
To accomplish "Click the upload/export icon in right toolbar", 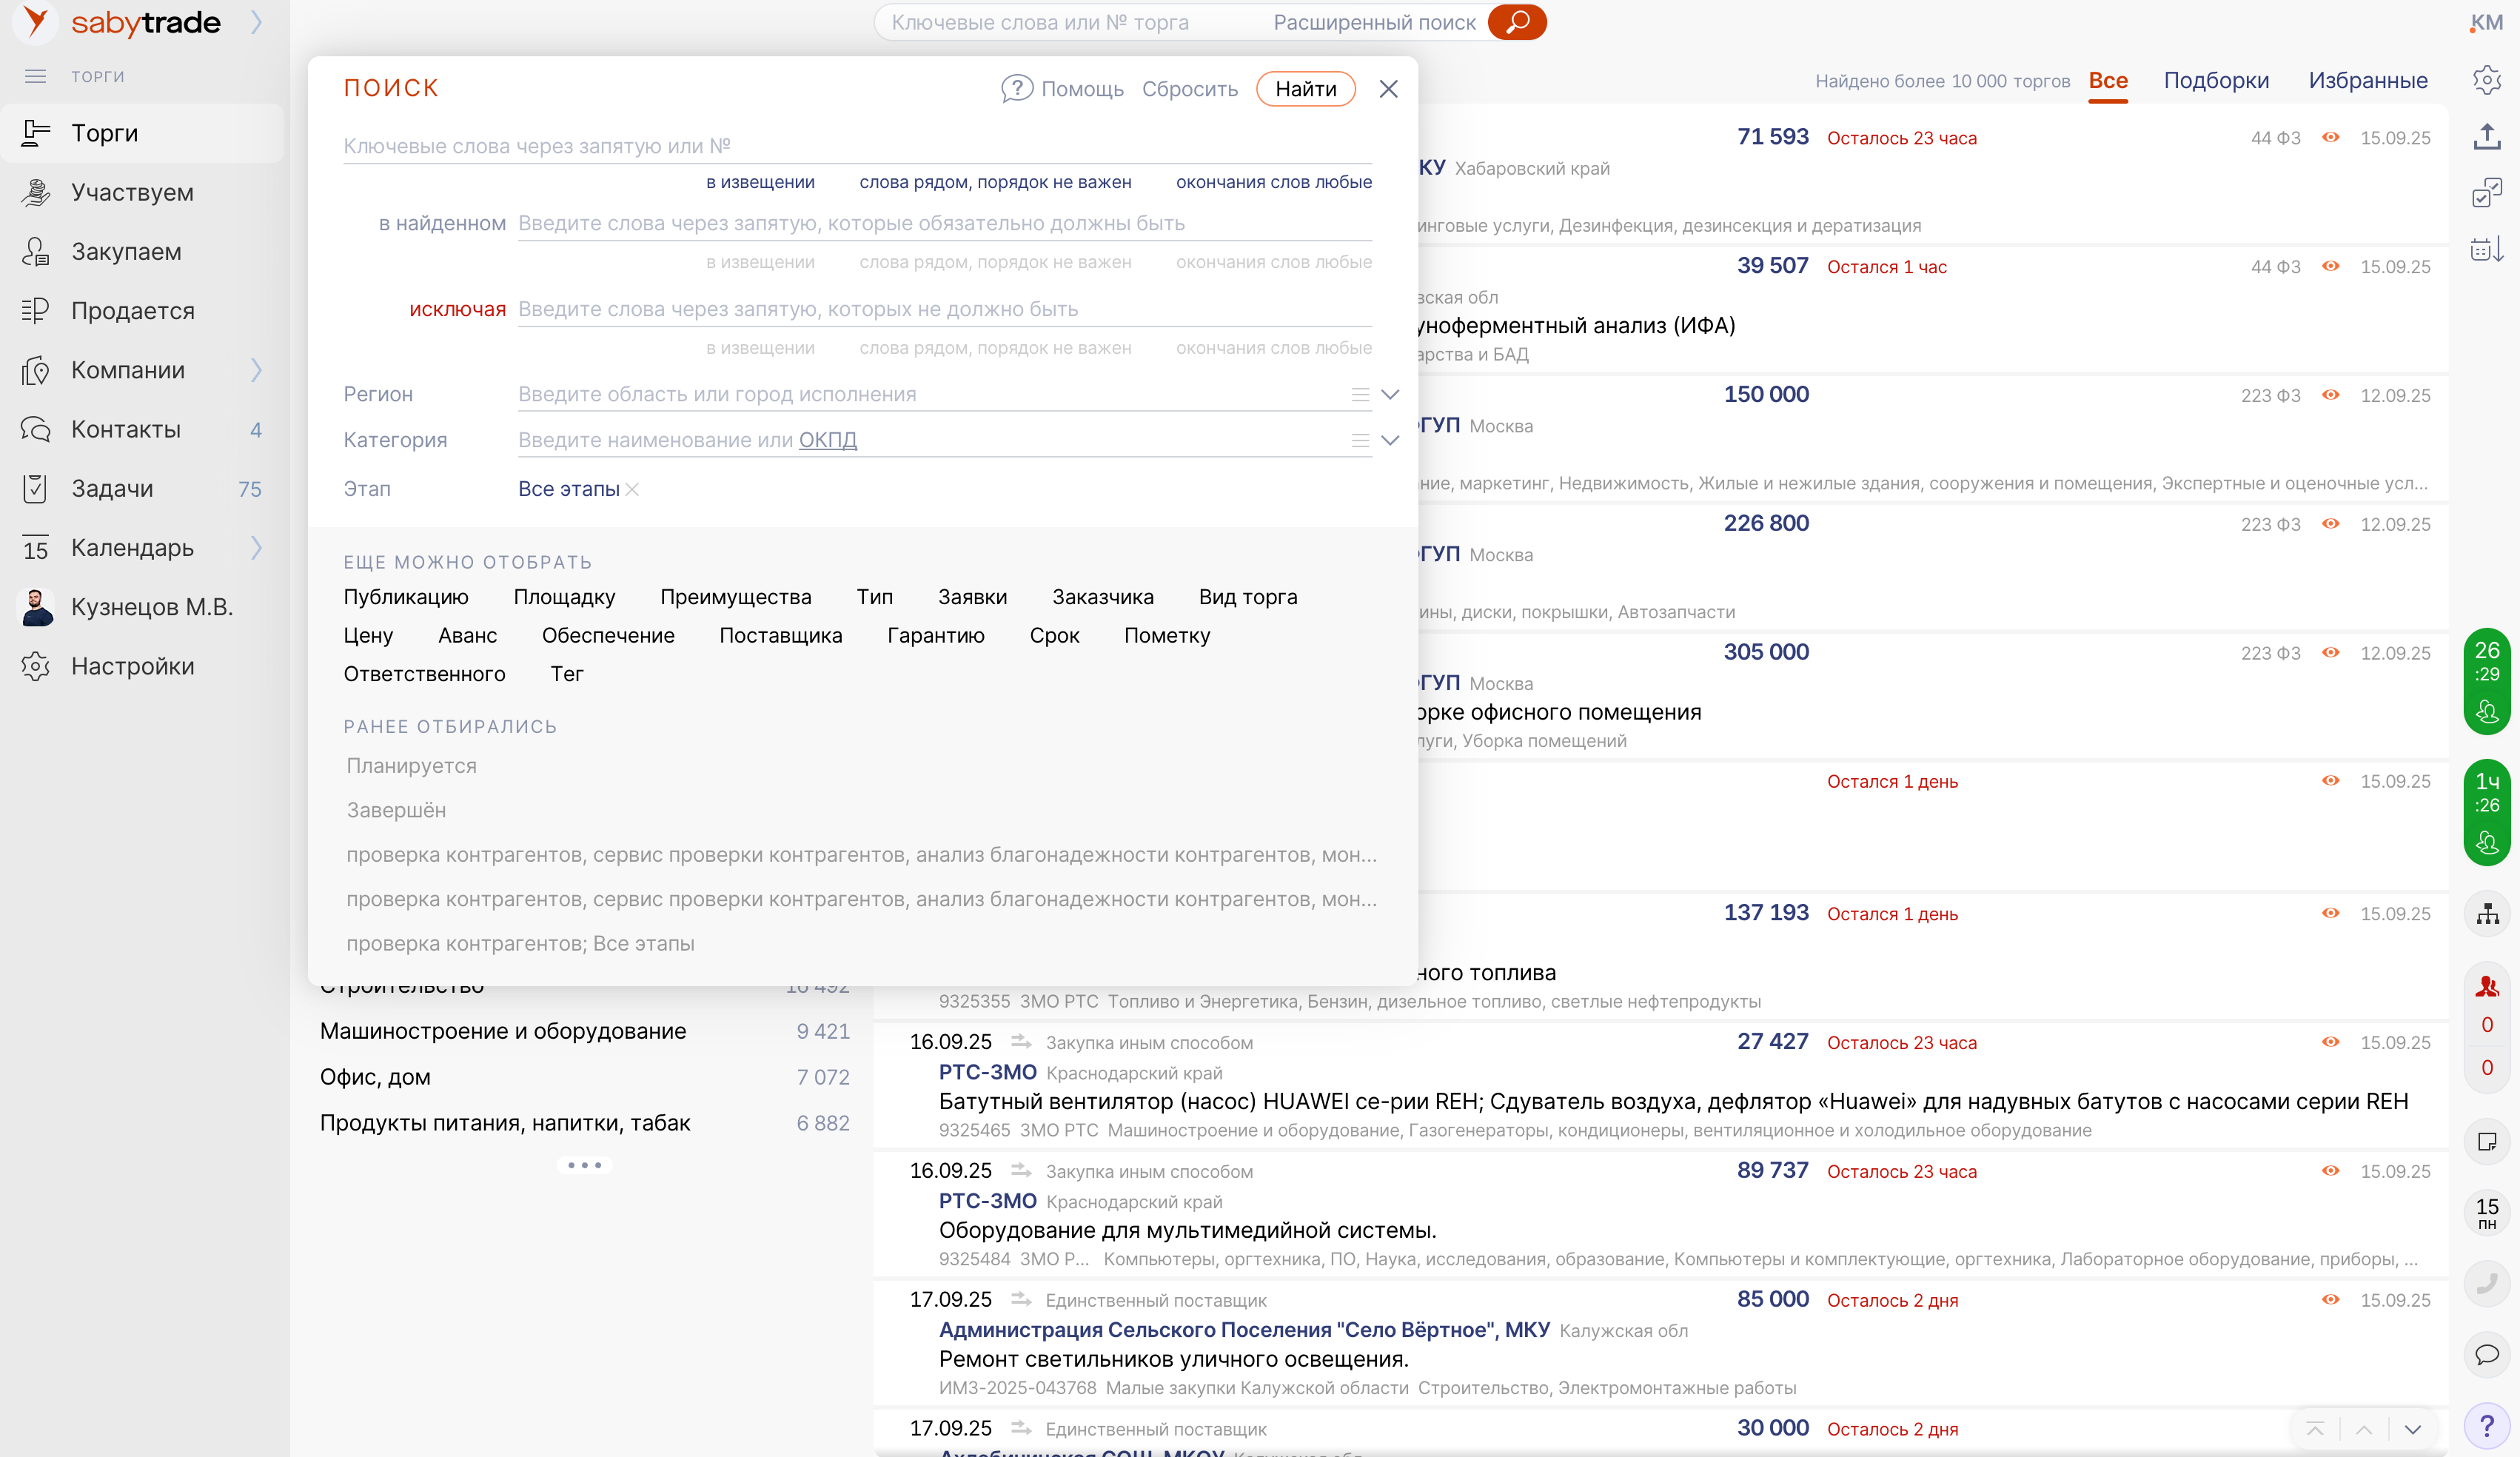I will point(2486,137).
